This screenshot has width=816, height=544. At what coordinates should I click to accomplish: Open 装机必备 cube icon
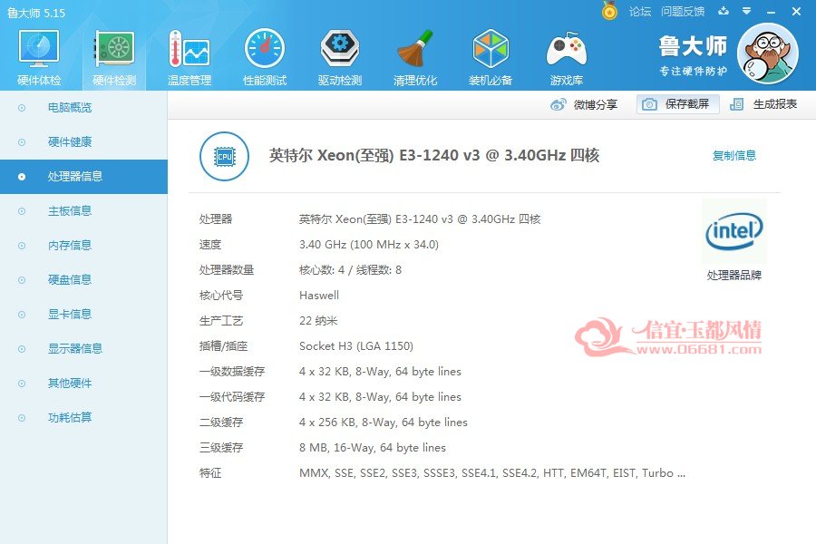click(x=491, y=48)
